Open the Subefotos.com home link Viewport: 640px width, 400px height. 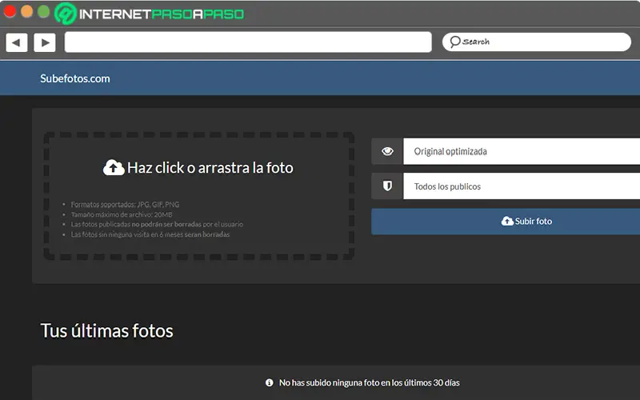tap(75, 78)
